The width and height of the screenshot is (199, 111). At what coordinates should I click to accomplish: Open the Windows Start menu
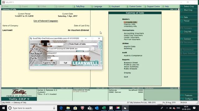pos(3,108)
